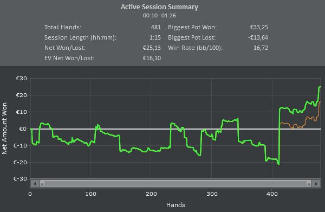Screen dimensions: 325x212
Task: Click the 200 hands axis tick label
Action: point(151,194)
